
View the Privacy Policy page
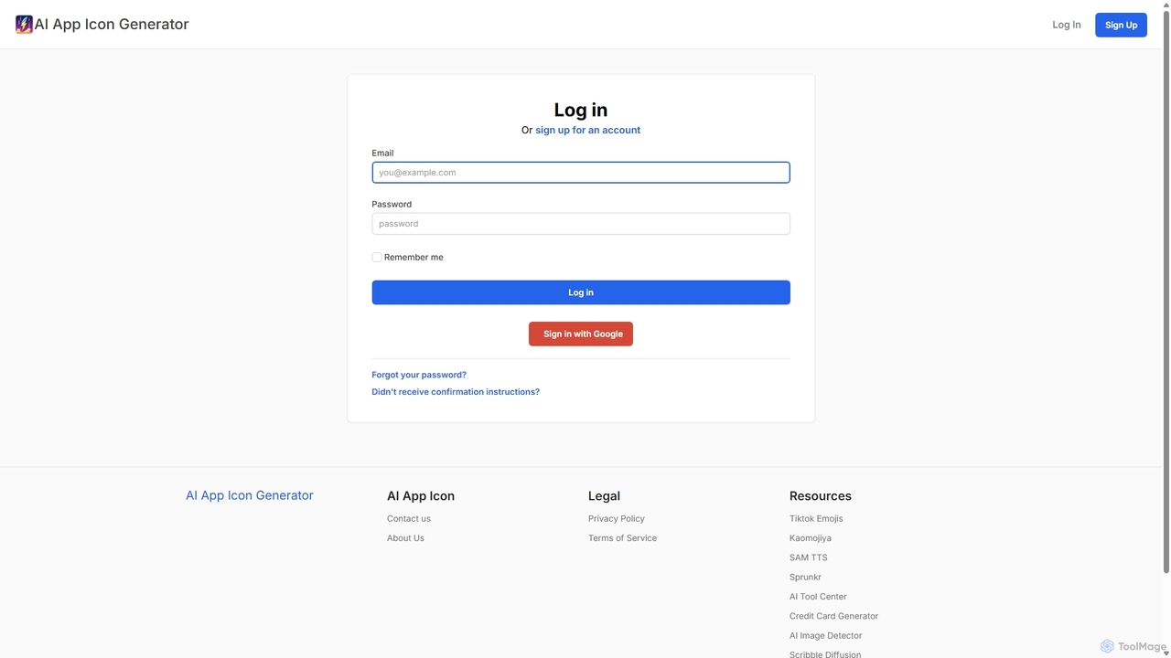tap(617, 518)
